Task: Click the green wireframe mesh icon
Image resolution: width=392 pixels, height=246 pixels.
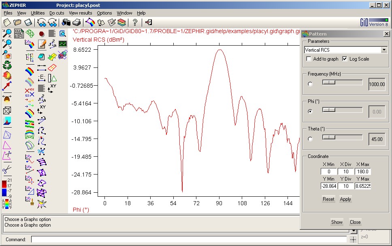Action: tap(30, 33)
